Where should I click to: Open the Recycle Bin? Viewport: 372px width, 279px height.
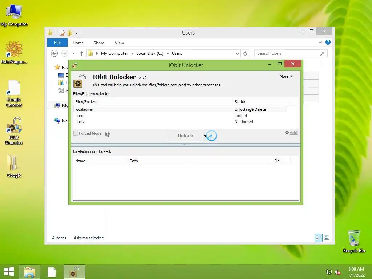(354, 241)
